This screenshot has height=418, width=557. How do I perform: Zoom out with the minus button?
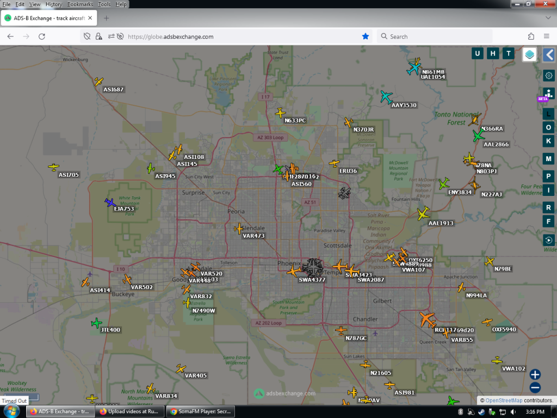pos(535,388)
